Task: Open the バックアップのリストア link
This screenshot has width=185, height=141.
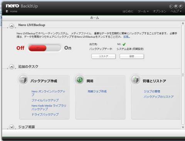Action: coord(159,97)
